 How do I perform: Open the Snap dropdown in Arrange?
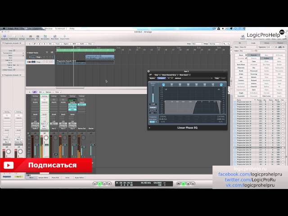197,44
